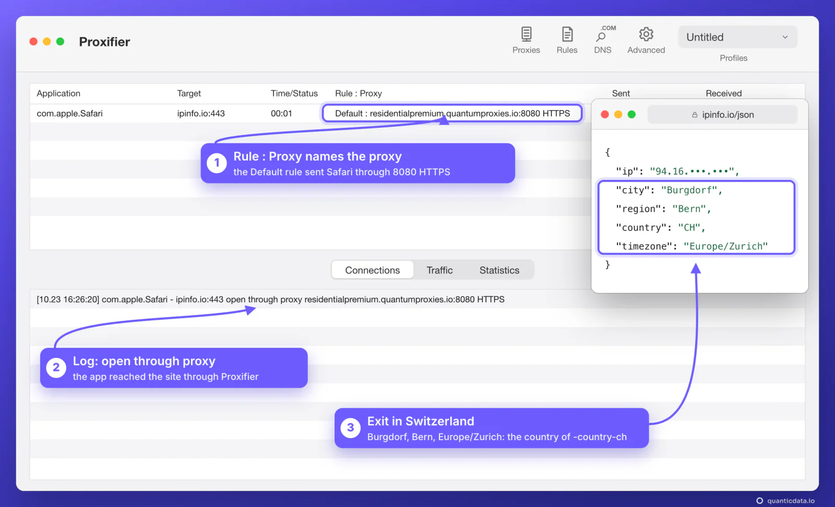Maximize the Proxifier window with green button
Viewport: 835px width, 507px height.
pyautogui.click(x=60, y=41)
